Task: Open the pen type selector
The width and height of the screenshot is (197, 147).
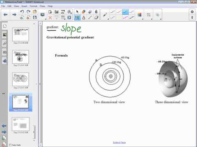Action: [105, 15]
